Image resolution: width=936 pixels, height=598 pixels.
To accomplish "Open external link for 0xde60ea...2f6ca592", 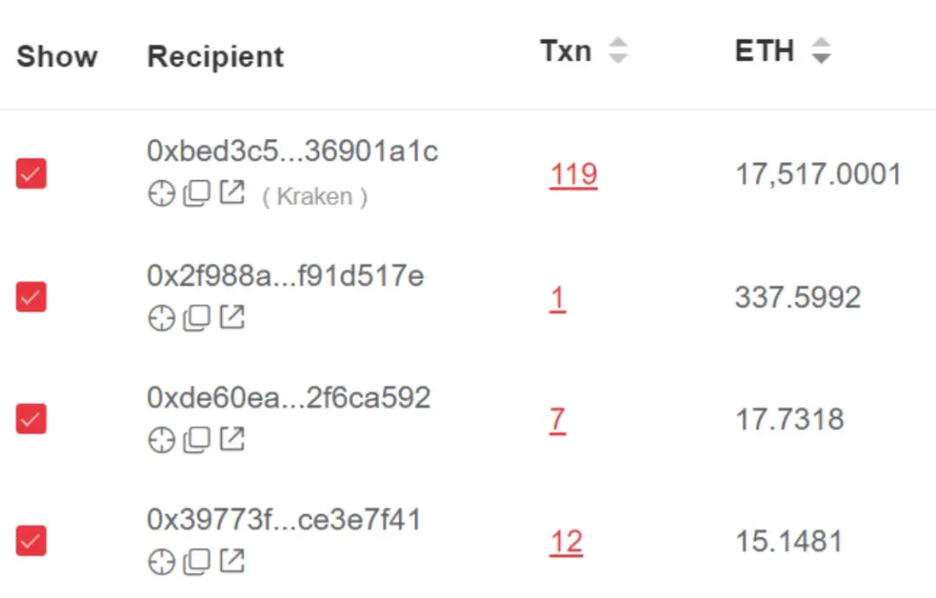I will (232, 439).
